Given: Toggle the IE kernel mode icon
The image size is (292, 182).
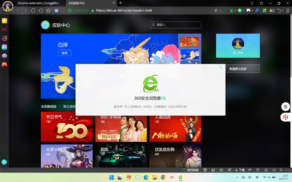Looking at the screenshot, I should click(258, 170).
